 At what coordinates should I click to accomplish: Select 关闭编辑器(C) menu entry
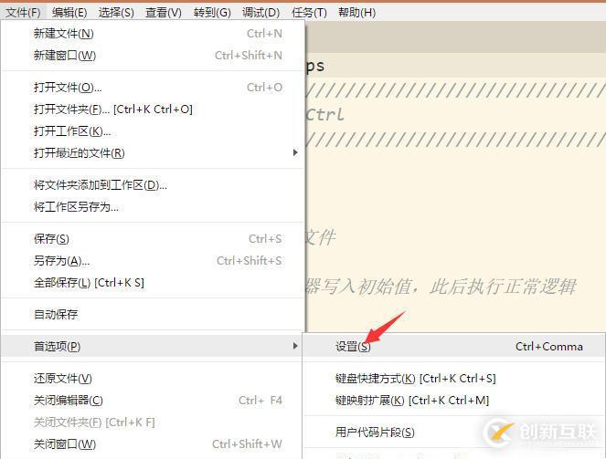(153, 401)
